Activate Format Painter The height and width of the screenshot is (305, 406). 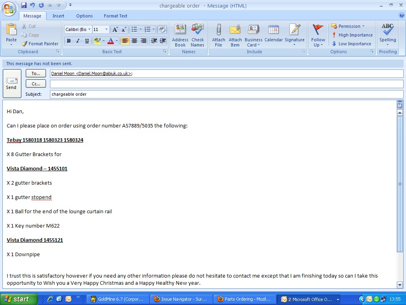click(40, 44)
